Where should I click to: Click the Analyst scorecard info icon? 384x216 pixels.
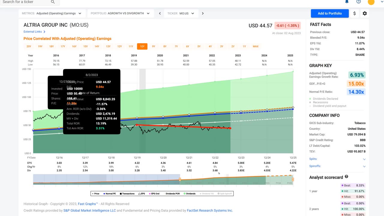346,177
